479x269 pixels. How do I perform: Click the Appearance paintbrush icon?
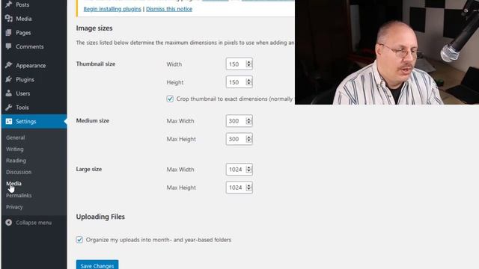8,65
